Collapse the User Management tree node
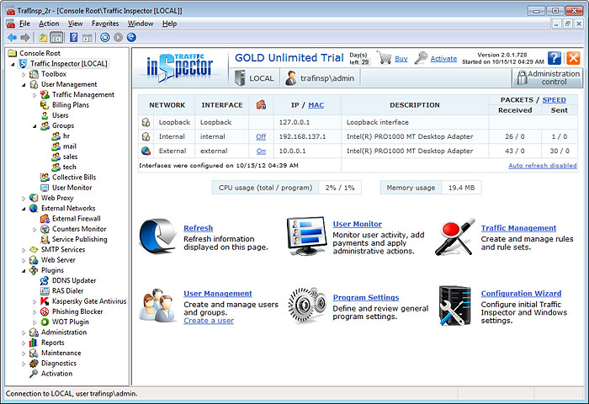This screenshot has width=589, height=404. (24, 85)
